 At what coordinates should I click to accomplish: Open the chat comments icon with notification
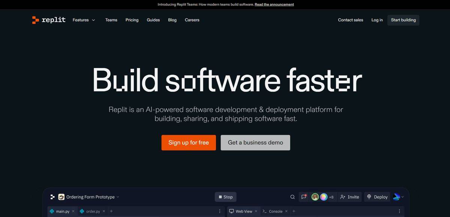coord(304,197)
